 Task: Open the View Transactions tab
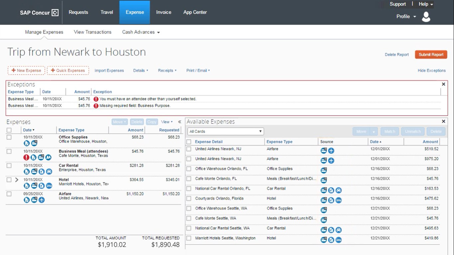[92, 32]
